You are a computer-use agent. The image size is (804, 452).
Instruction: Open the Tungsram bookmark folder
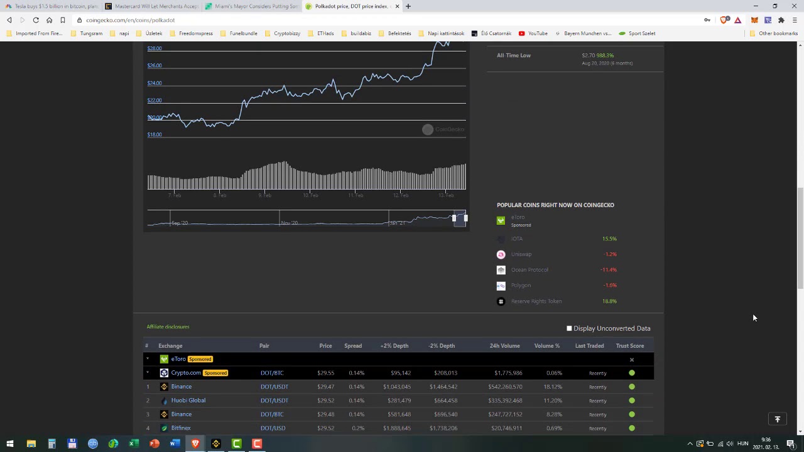[87, 33]
